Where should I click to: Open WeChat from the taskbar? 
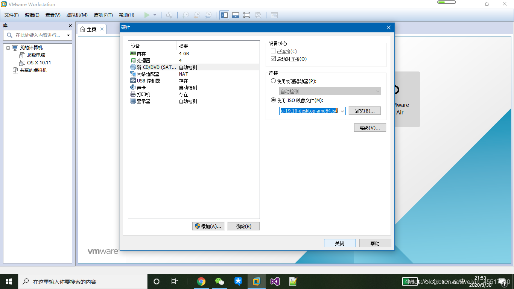[220, 281]
